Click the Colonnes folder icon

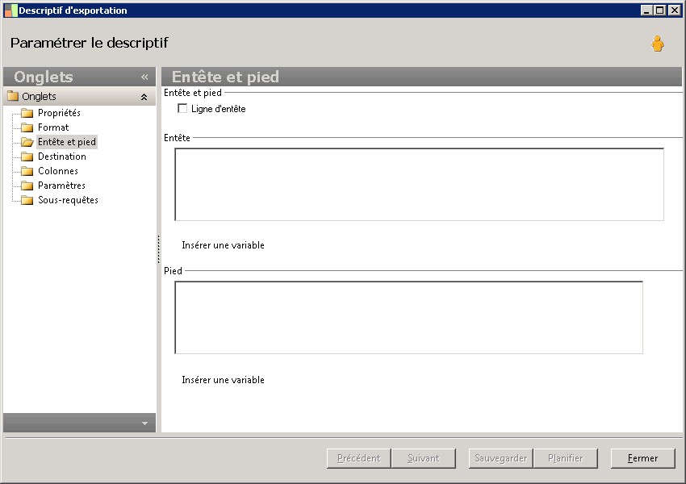(27, 171)
